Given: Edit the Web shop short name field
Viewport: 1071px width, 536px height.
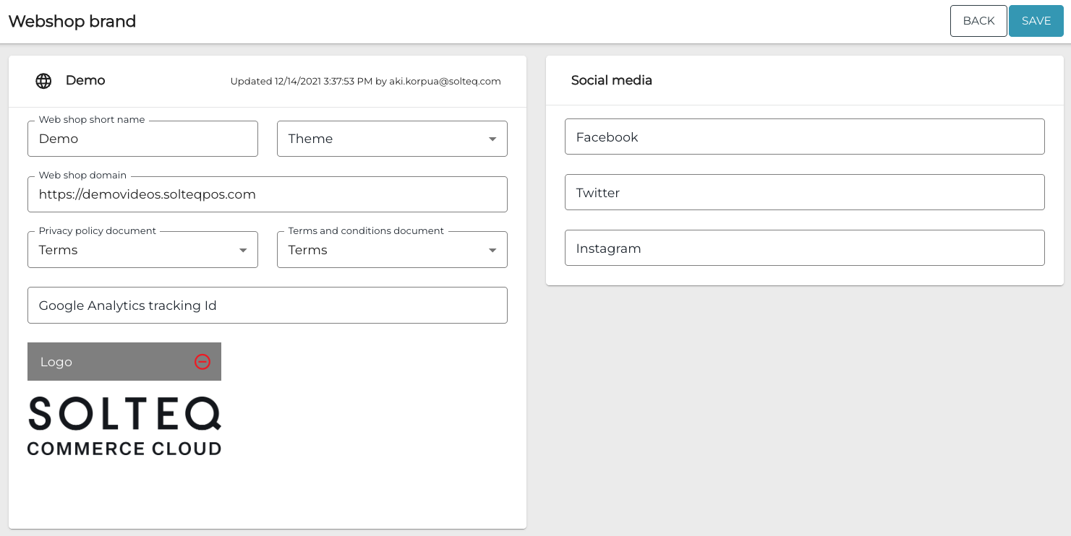Looking at the screenshot, I should [x=142, y=139].
